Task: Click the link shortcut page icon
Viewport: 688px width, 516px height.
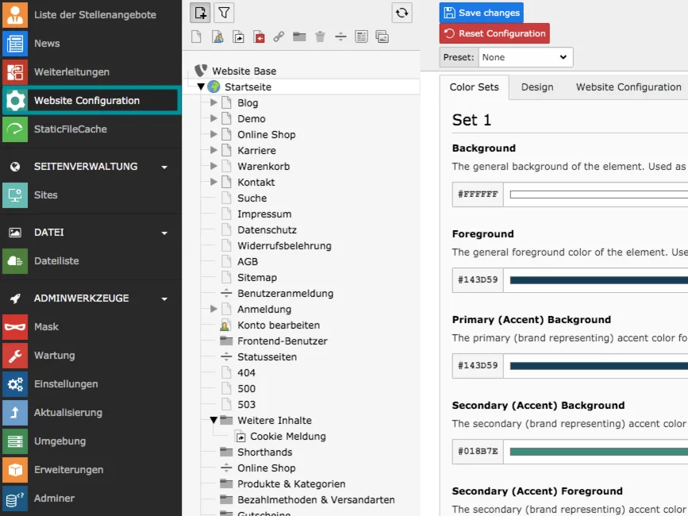Action: [279, 37]
